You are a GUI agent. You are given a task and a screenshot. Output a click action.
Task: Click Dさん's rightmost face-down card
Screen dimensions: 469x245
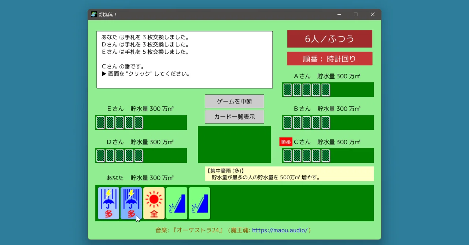tap(139, 155)
